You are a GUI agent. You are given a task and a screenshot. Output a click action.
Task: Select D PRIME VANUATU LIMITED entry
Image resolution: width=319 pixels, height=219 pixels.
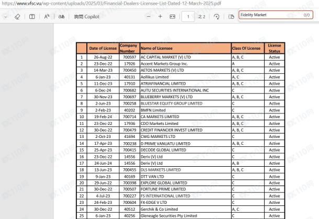(165, 144)
